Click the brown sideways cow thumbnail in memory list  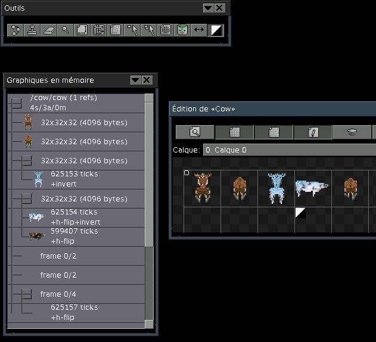point(37,236)
